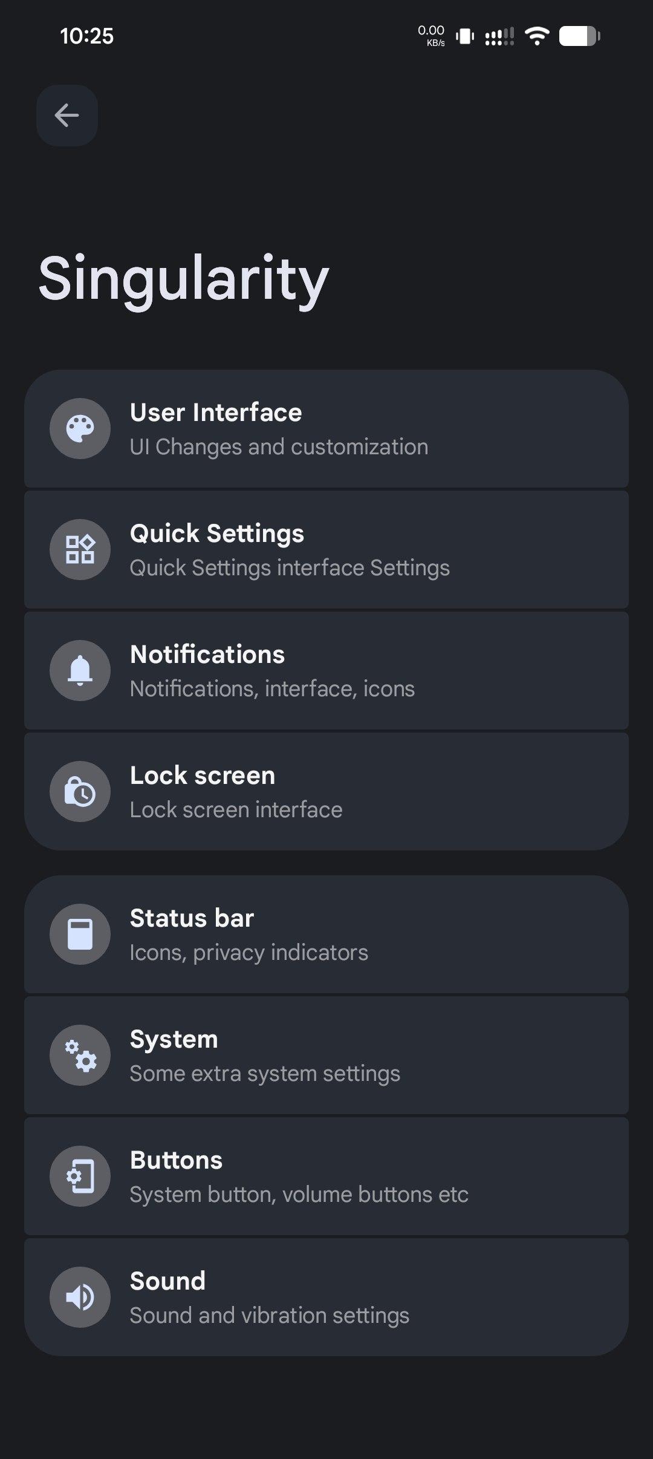Tap the Wi-Fi icon in status bar
The width and height of the screenshot is (653, 1459).
536,36
